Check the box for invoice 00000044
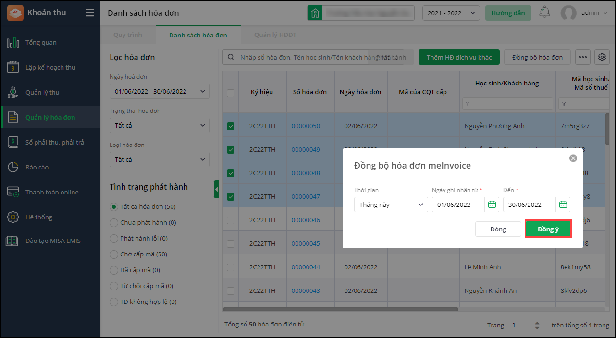 pyautogui.click(x=231, y=267)
